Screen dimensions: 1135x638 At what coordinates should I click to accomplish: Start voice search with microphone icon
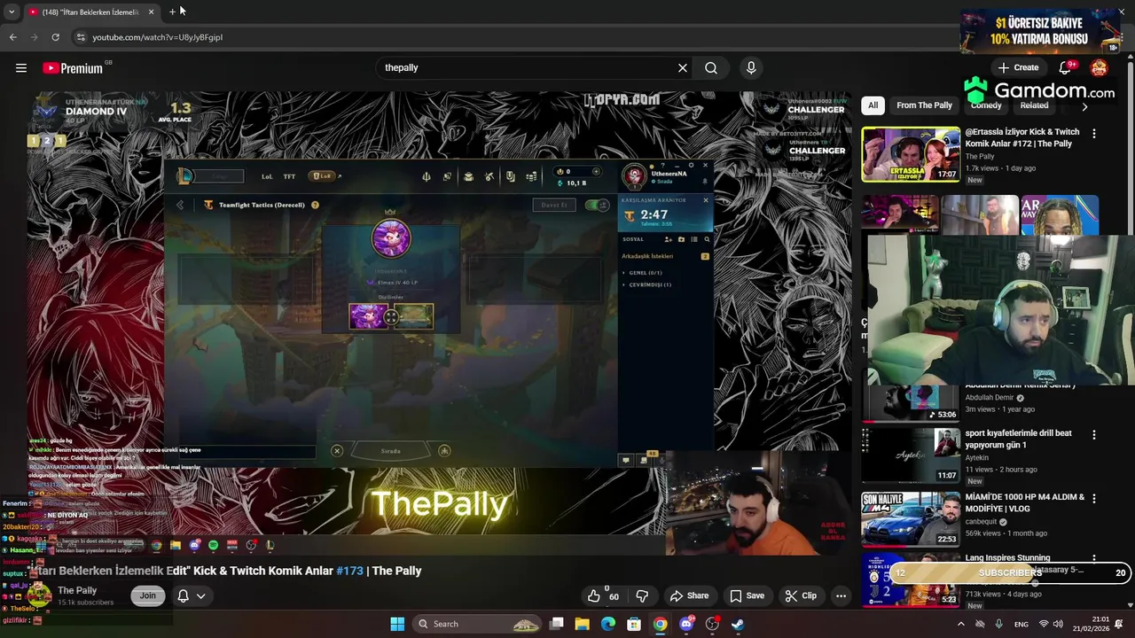[751, 67]
